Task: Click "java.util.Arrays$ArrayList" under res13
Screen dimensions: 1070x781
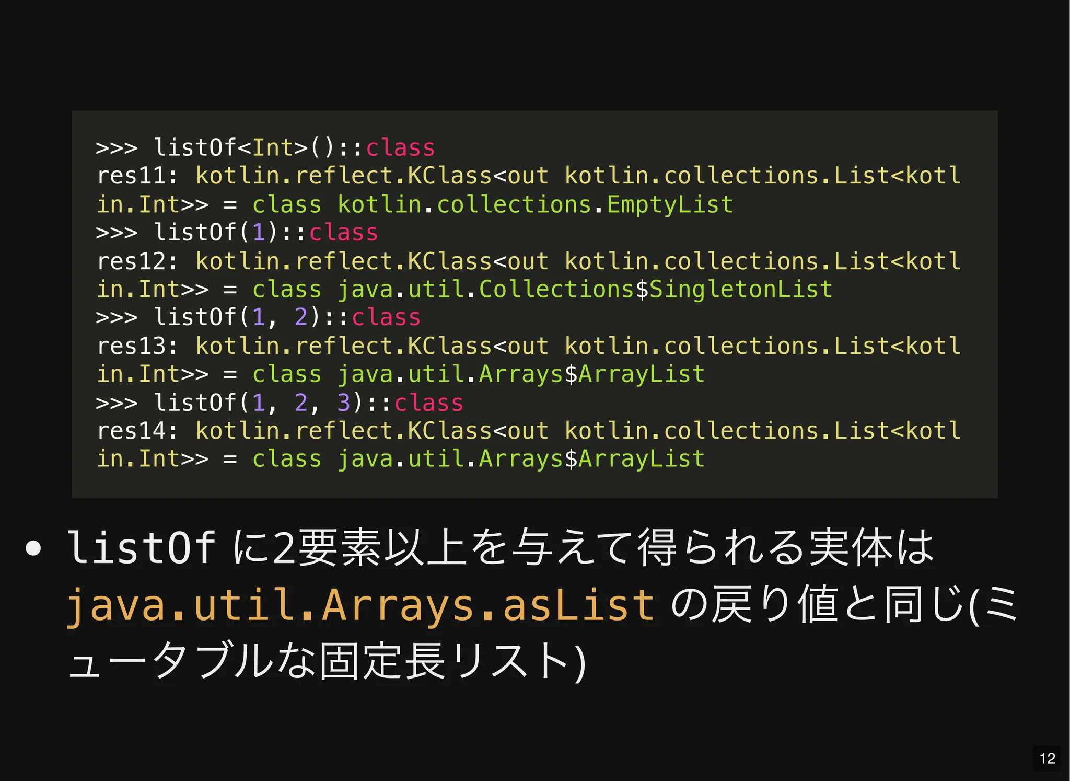Action: pos(521,374)
